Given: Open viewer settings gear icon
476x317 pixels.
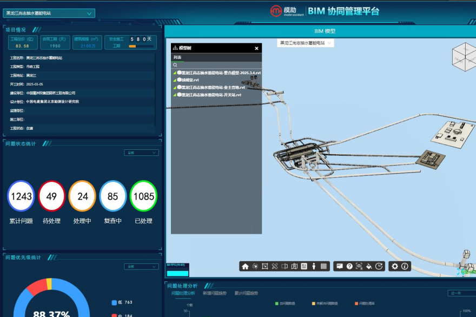Looking at the screenshot, I should pyautogui.click(x=395, y=266).
